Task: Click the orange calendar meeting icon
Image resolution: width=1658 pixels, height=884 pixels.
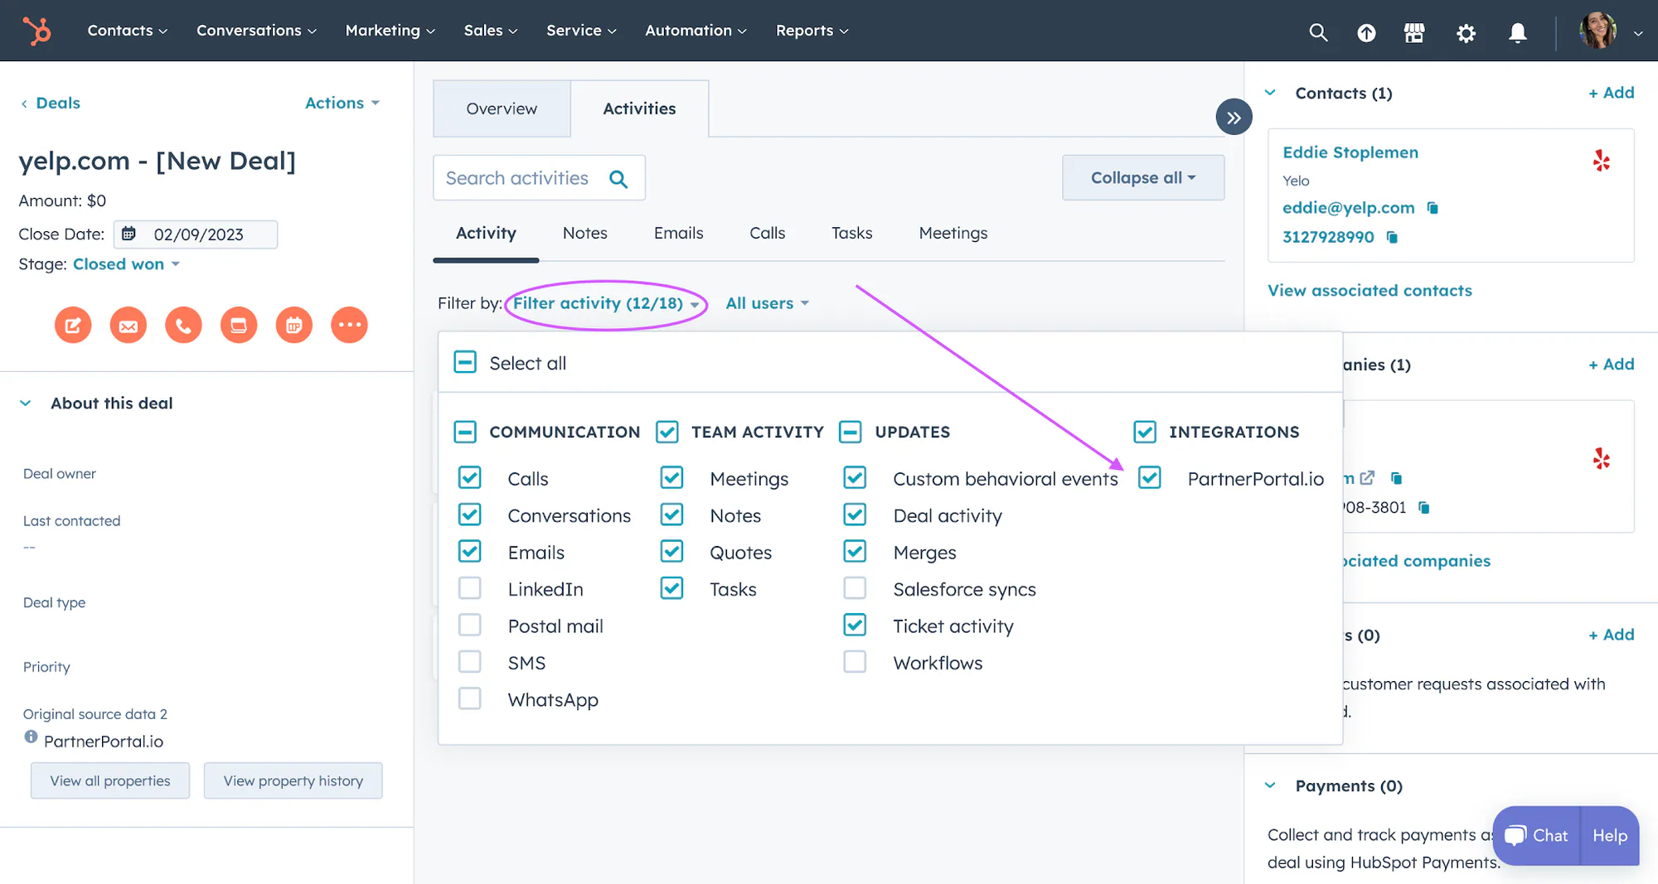Action: (294, 325)
